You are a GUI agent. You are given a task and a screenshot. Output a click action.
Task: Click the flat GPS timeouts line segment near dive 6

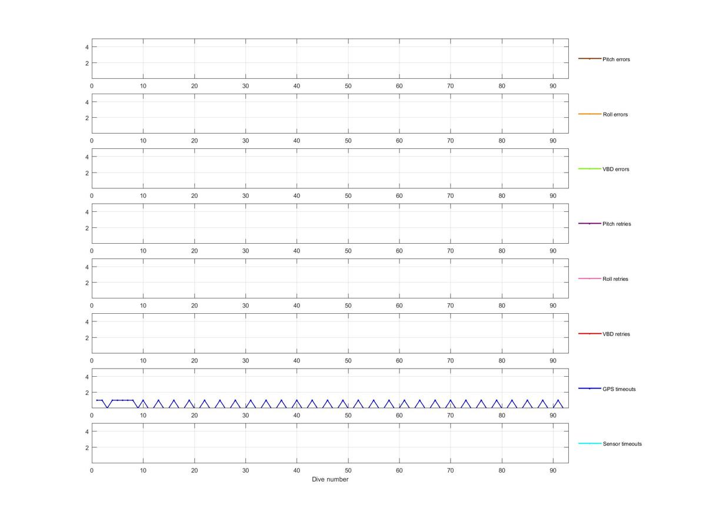point(122,400)
